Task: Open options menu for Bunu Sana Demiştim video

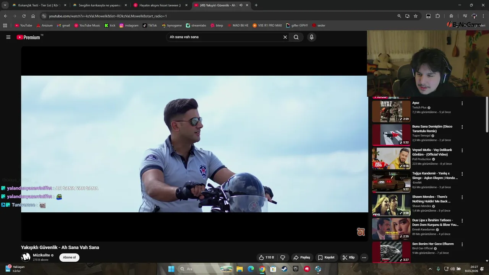Action: [462, 127]
